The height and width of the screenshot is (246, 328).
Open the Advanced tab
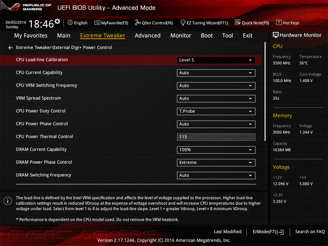point(148,36)
